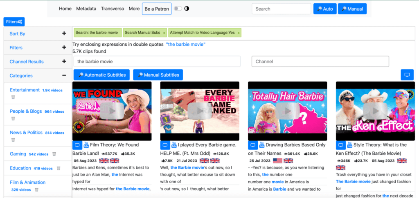Screen dimensions: 419x198
Task: Open the More menu in navbar
Action: coord(134,9)
